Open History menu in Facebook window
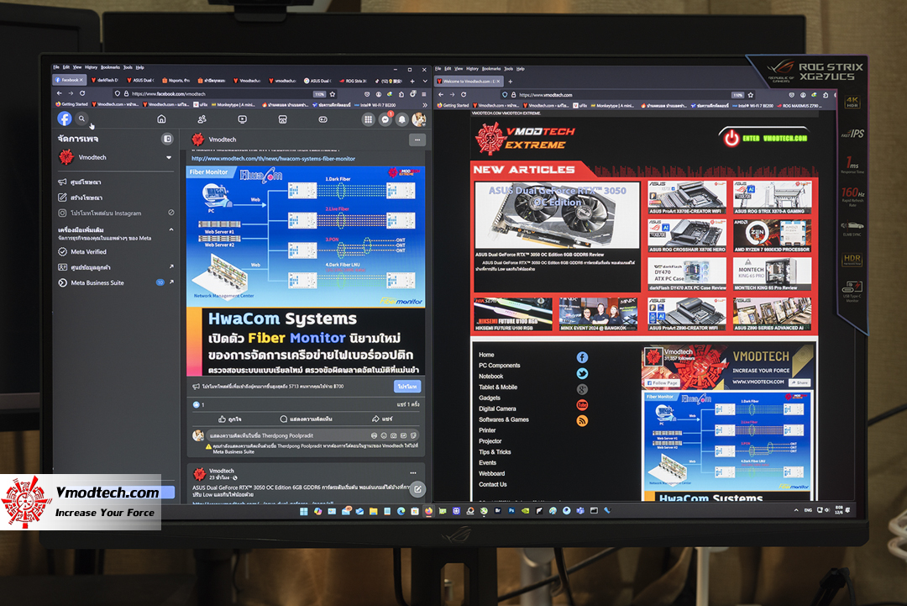 (92, 68)
